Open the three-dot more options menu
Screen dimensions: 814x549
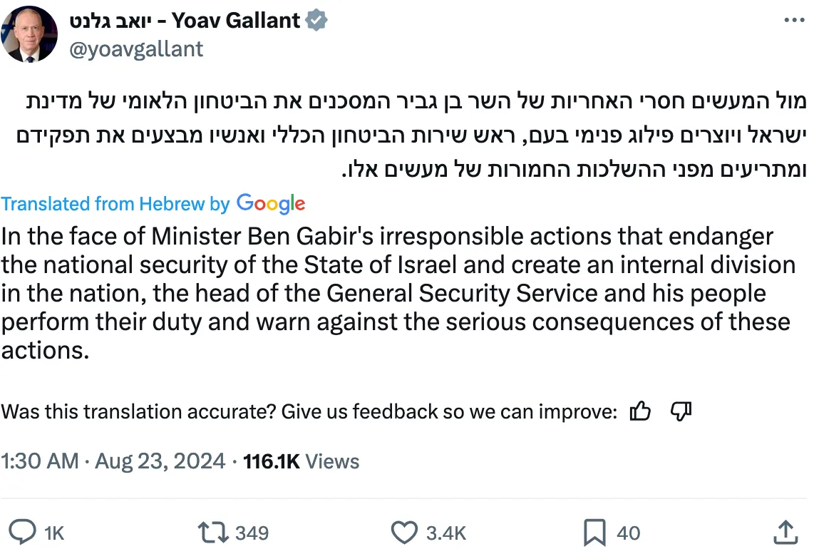794,21
